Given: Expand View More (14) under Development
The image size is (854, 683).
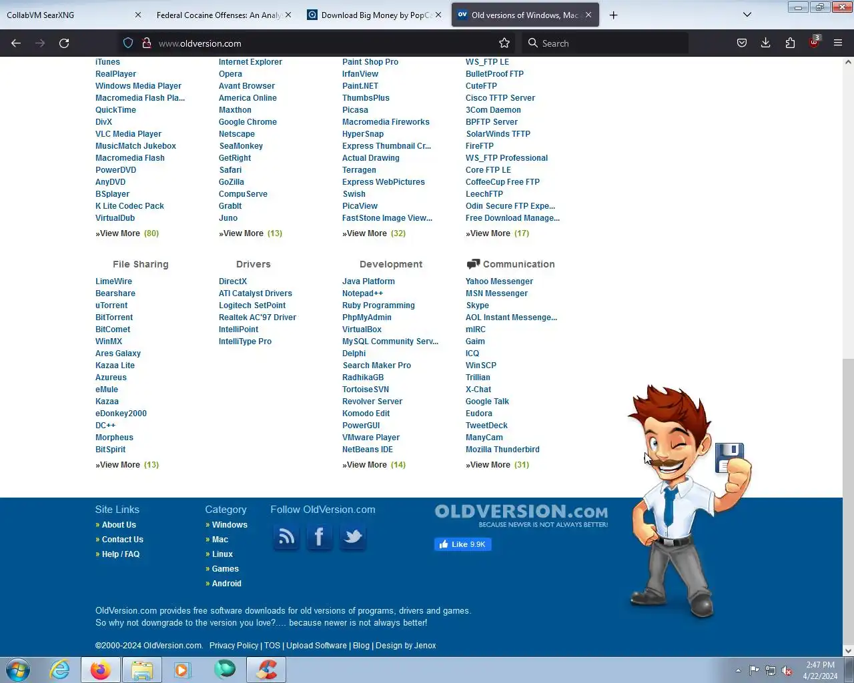Looking at the screenshot, I should [374, 465].
